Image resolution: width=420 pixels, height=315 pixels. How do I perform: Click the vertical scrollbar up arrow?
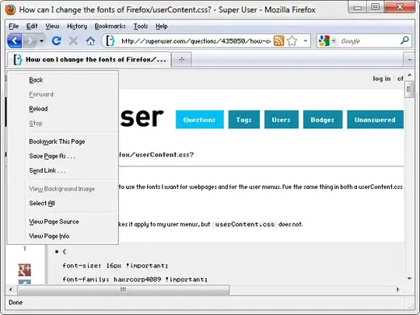pyautogui.click(x=409, y=75)
